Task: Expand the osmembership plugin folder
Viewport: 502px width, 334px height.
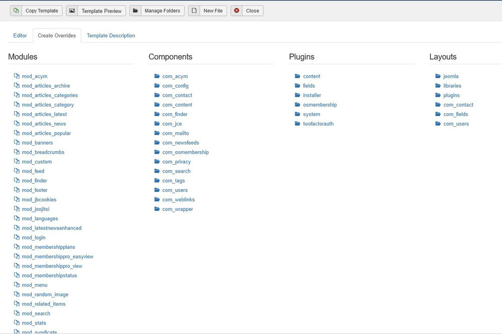Action: coord(320,105)
